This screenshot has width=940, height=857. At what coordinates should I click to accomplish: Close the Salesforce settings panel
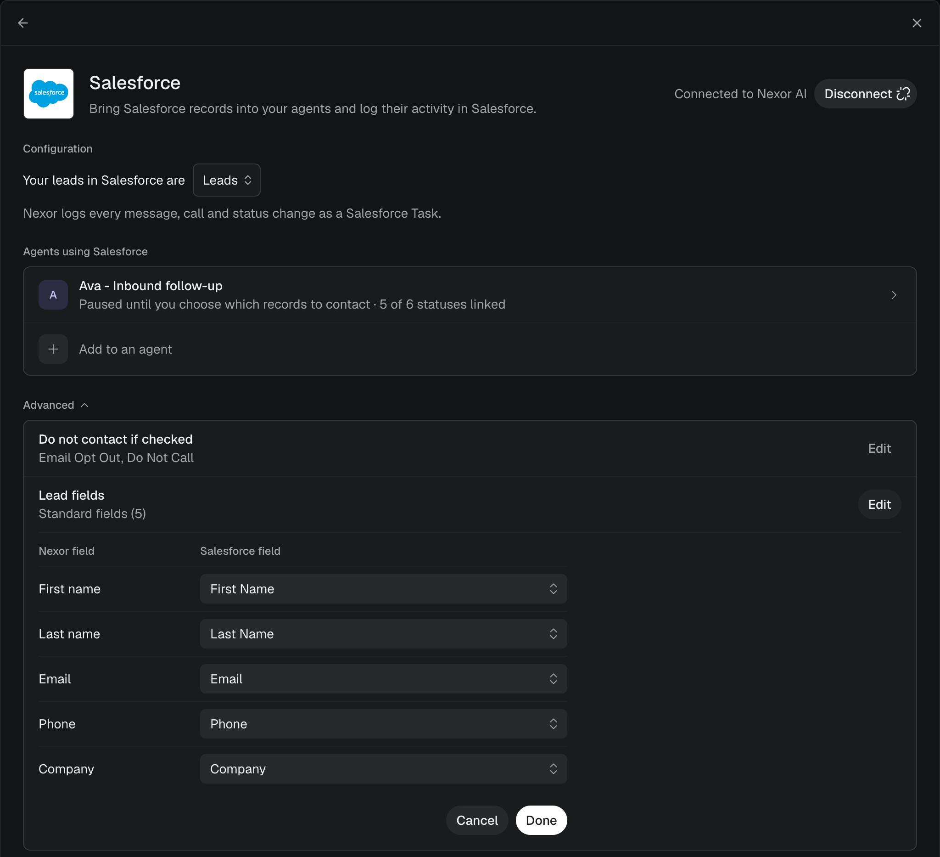tap(917, 23)
